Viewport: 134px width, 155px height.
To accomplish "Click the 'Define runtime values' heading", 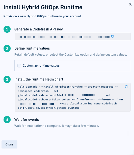I will [32, 48].
